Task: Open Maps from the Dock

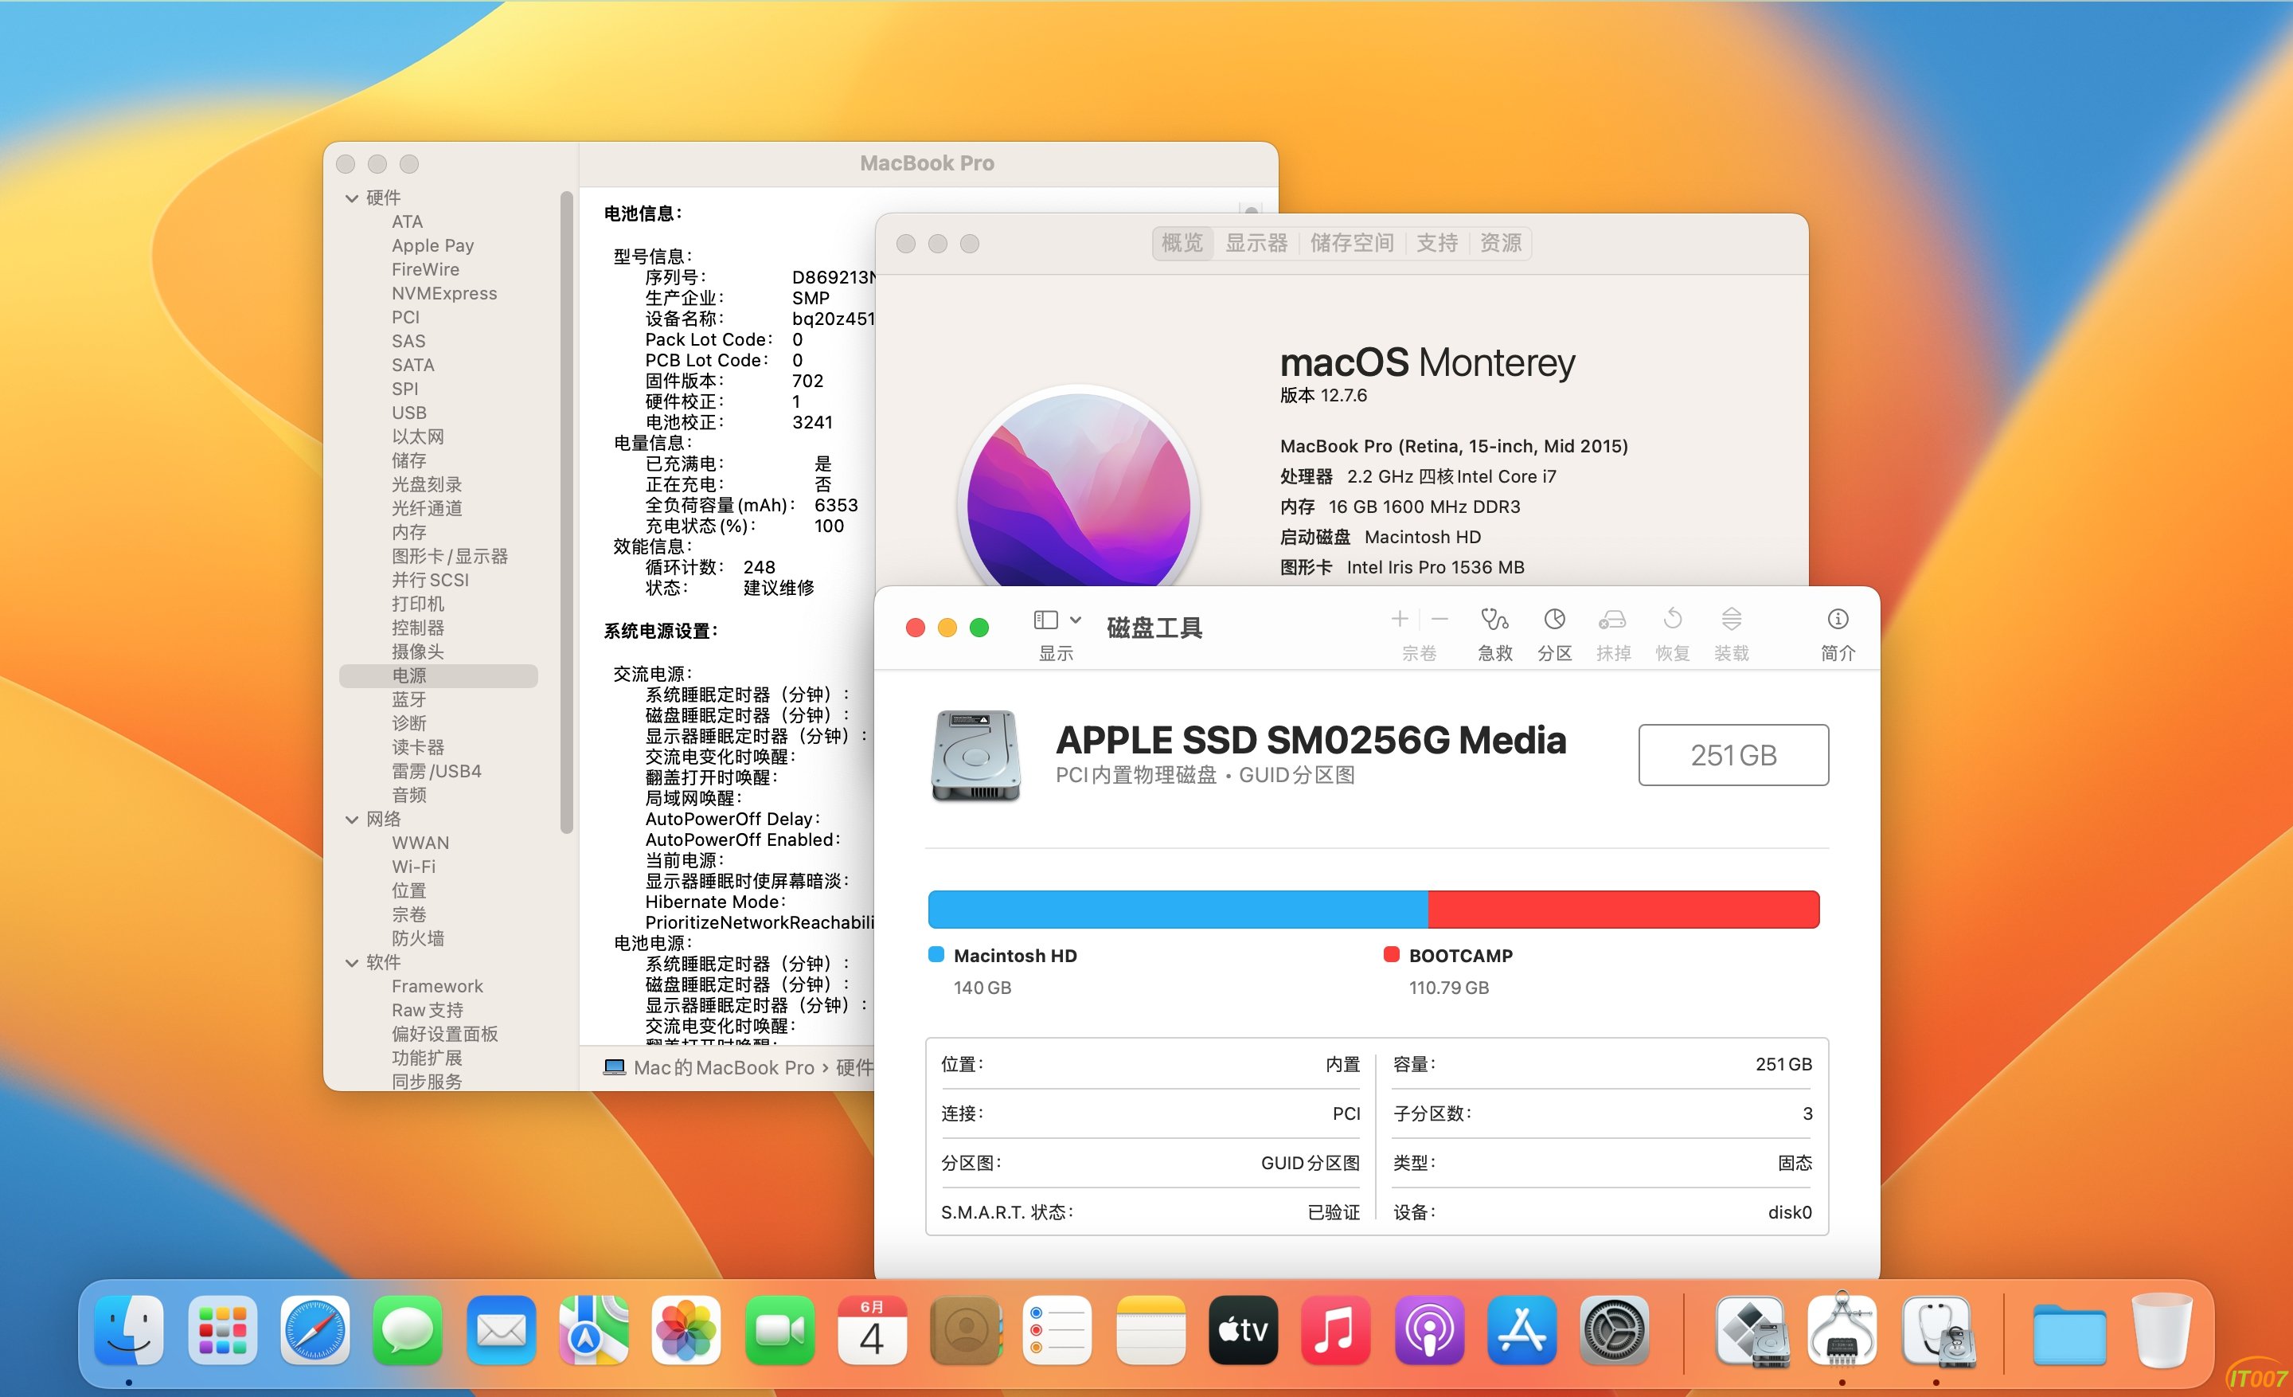Action: coord(594,1331)
